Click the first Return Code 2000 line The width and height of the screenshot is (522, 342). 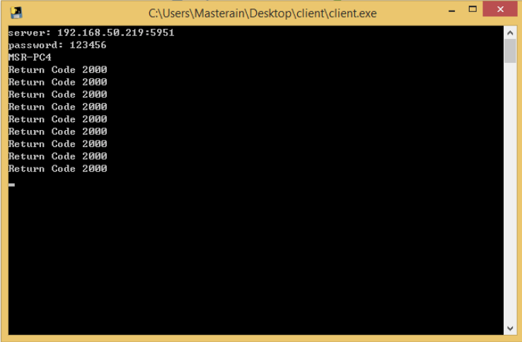[x=57, y=69]
